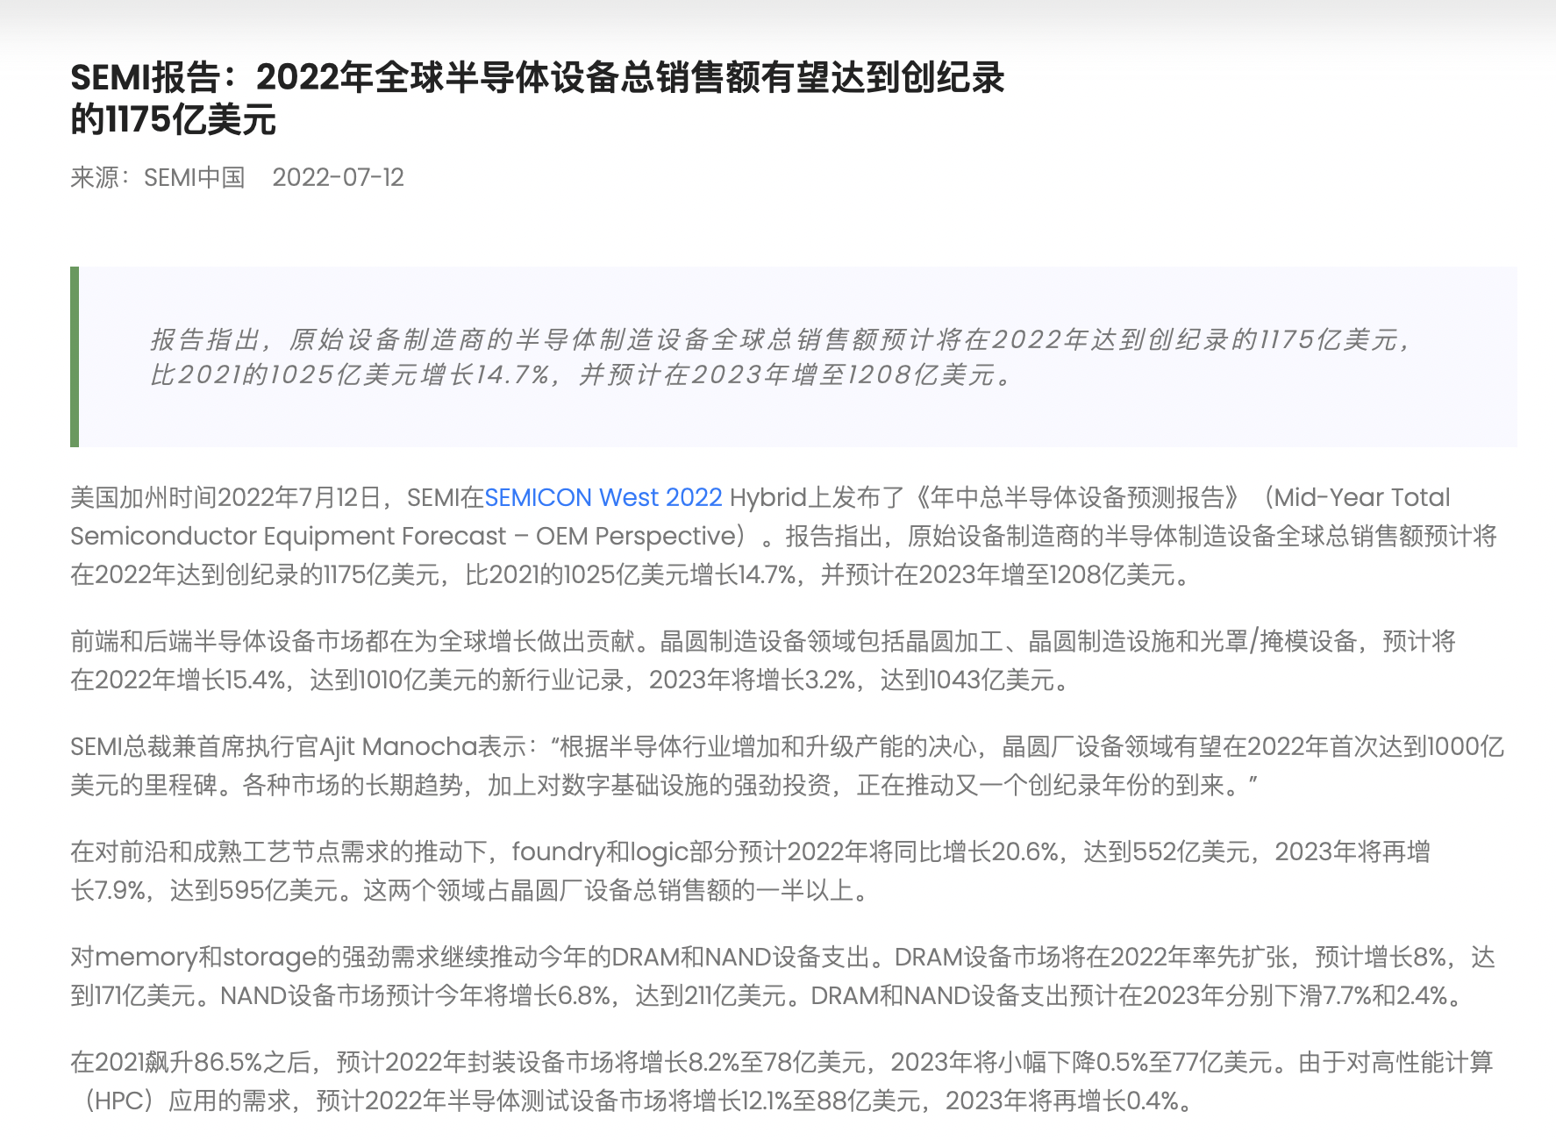
Task: Click the publish date 2022-07-12
Action: [x=338, y=177]
